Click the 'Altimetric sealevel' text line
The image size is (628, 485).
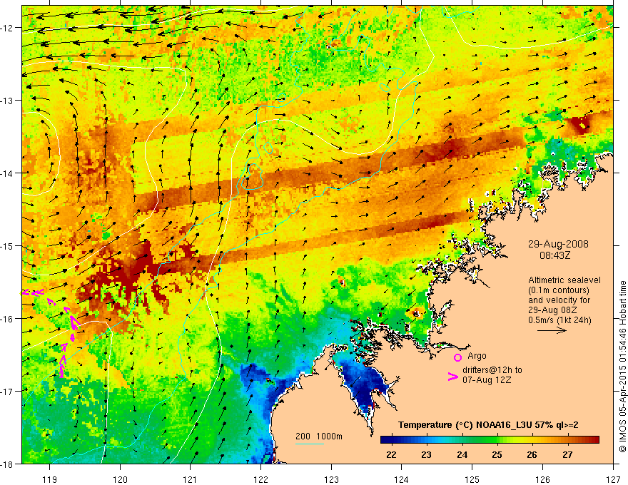pos(564,280)
